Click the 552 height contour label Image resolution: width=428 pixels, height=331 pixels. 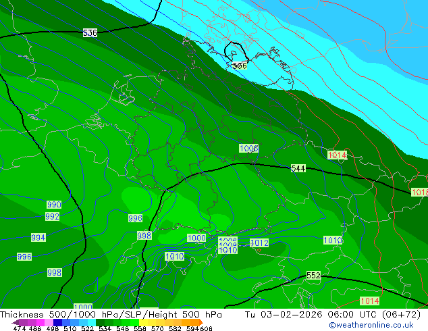[313, 275]
